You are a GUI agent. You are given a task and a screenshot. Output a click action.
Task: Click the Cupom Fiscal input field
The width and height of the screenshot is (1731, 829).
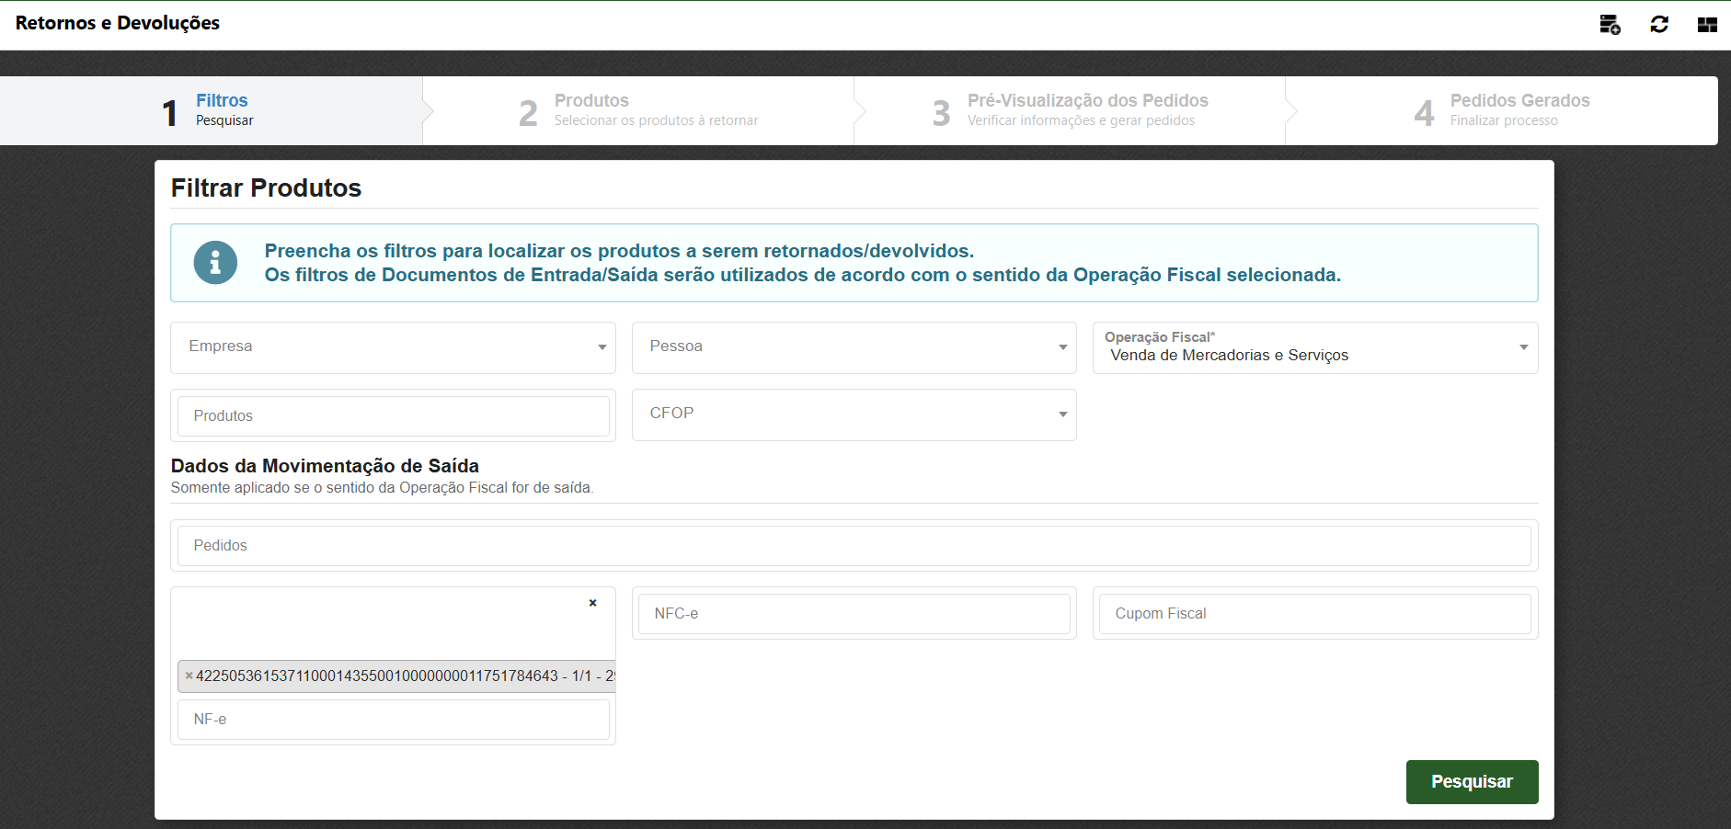pyautogui.click(x=1314, y=614)
